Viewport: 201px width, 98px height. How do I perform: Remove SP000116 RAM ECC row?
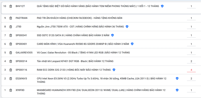[11, 70]
